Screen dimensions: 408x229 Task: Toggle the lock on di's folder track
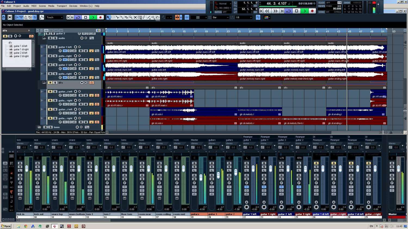(92, 83)
